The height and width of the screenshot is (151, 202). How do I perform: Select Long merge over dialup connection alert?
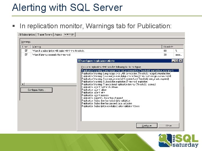(130, 71)
